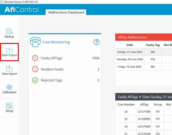Click the breadcrumb arrow after Faulty AfiTags
The height and width of the screenshot is (135, 172).
(140, 97)
